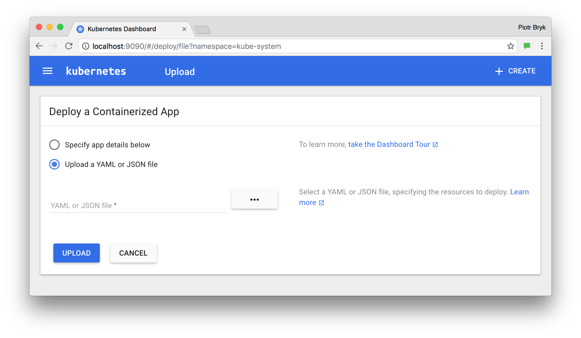Click the hamburger menu icon
Viewport: 581px width, 338px height.
click(48, 71)
